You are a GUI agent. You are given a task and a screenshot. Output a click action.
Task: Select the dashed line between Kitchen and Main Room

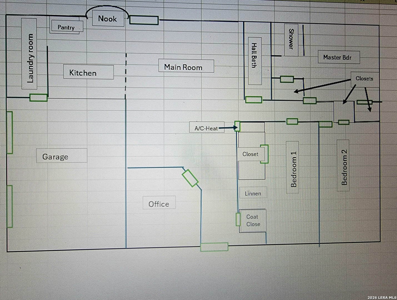[x=126, y=76]
